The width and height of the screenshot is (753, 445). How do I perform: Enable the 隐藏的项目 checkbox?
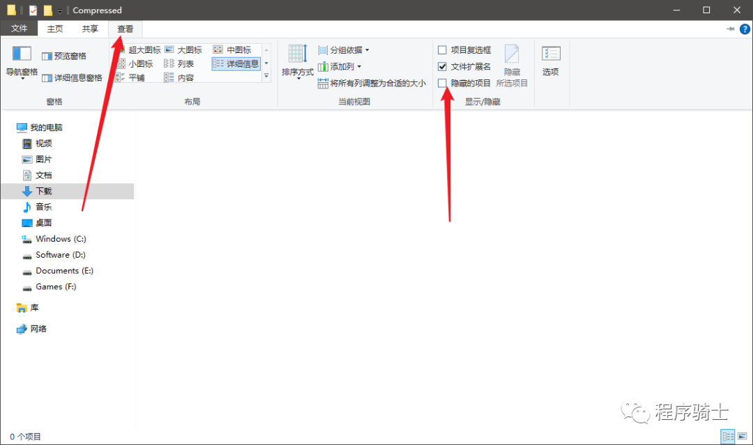[442, 84]
